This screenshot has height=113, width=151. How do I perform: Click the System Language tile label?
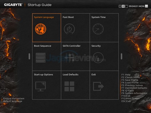[x=44, y=17]
